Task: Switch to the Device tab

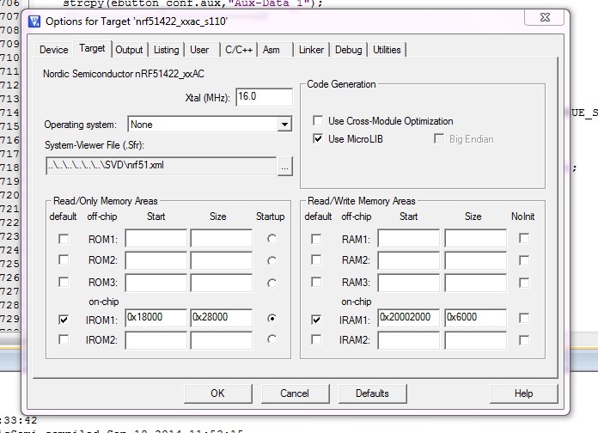Action: 54,50
